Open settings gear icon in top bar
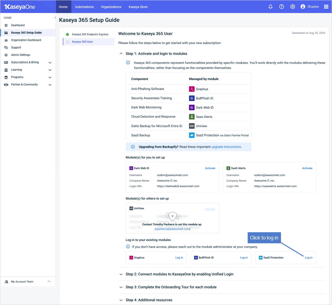332x305 pixels. (x=293, y=7)
